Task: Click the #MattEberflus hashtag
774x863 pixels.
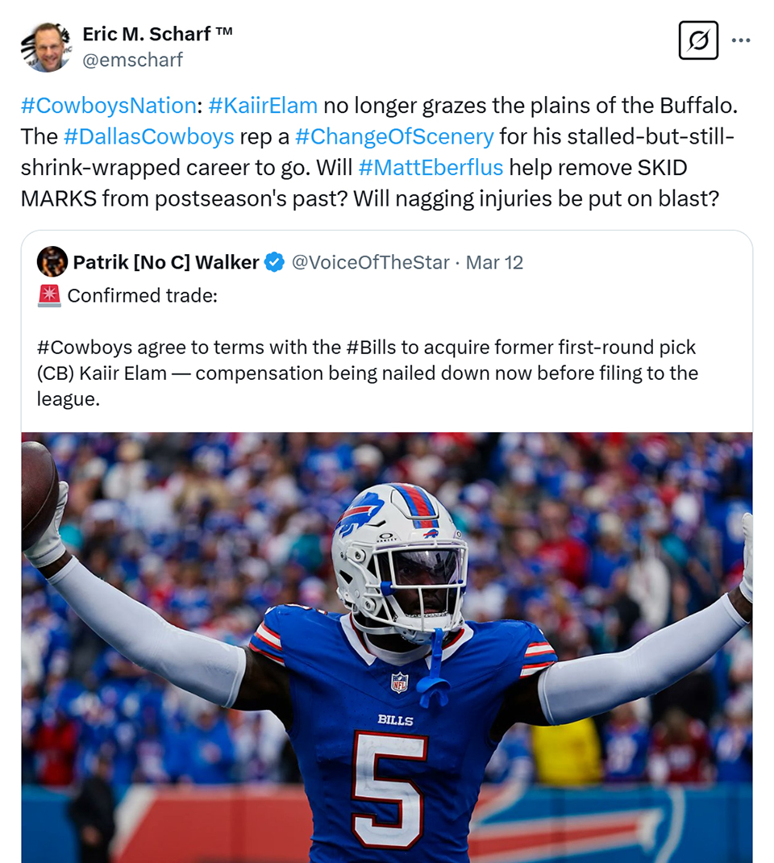Action: click(x=431, y=167)
